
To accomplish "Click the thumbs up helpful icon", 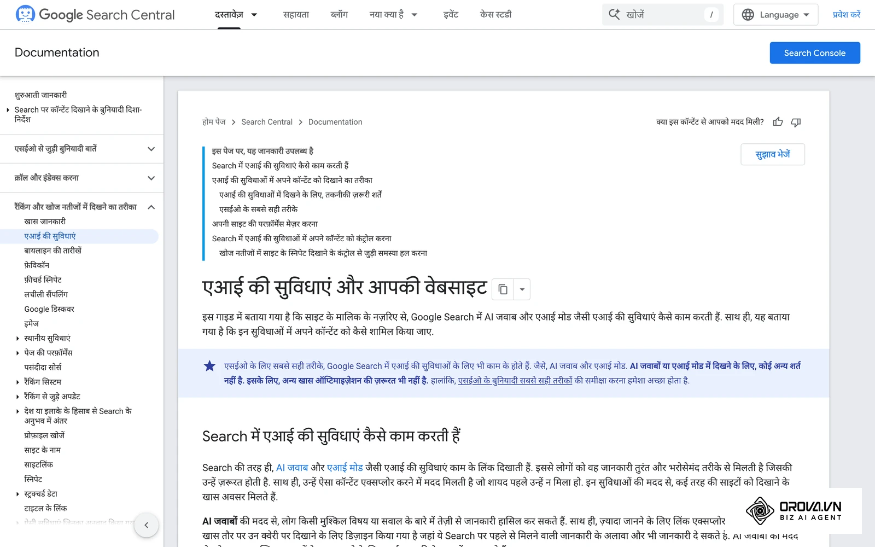I will [x=778, y=122].
